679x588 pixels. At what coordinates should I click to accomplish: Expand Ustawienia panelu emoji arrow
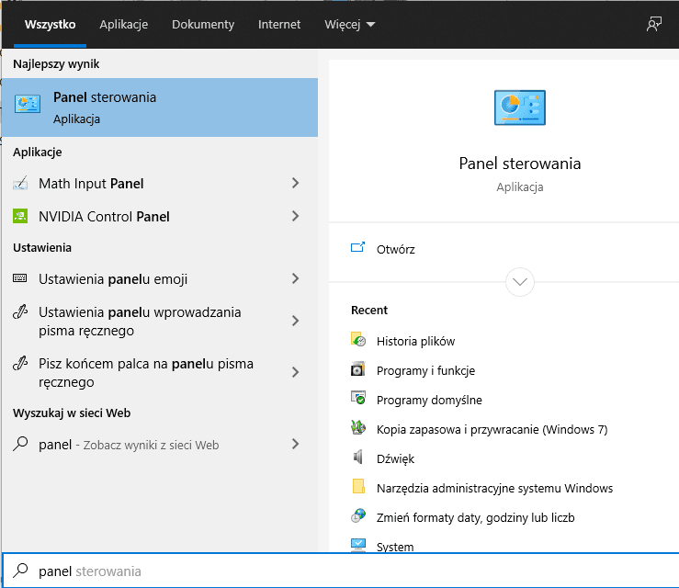coord(295,278)
